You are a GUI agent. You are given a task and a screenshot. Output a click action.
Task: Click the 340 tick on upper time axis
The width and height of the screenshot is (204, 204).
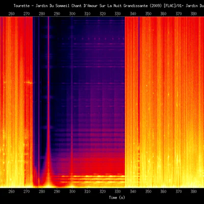tap(133, 14)
